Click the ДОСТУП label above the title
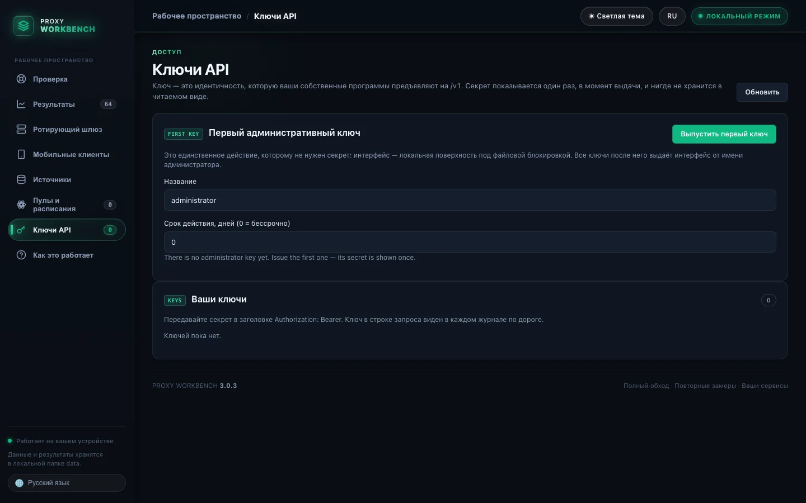This screenshot has height=503, width=806. (x=167, y=52)
